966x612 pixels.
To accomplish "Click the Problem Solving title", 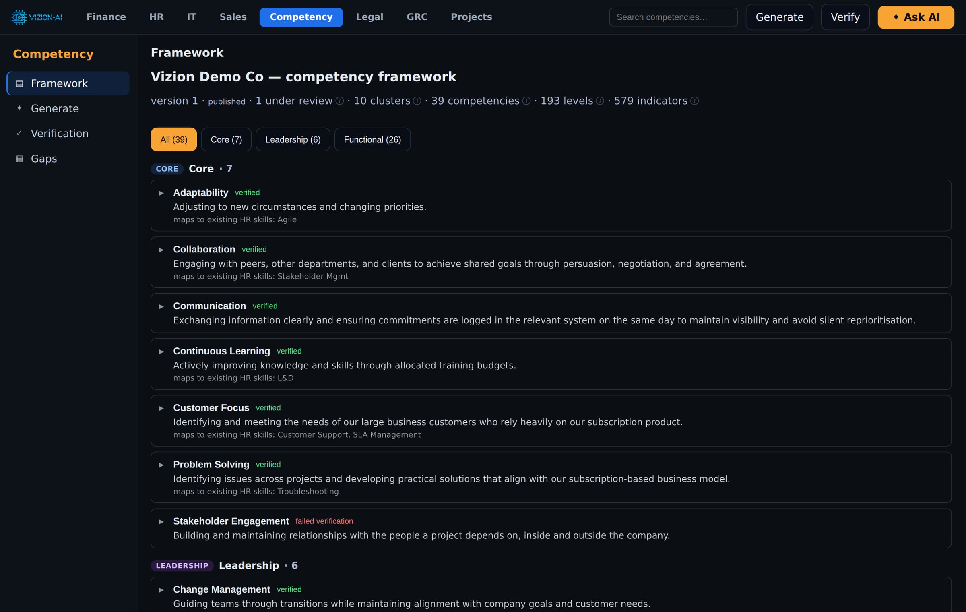I will [211, 464].
